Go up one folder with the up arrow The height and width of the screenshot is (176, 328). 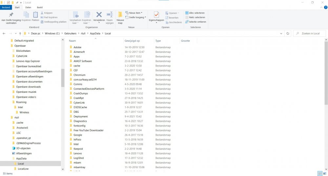coord(20,33)
